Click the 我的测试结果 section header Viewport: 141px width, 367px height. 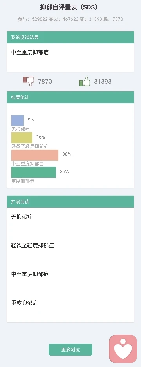coord(70,37)
